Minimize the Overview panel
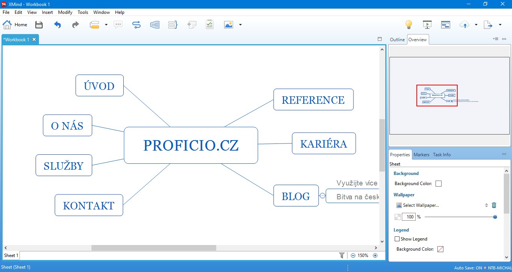This screenshot has width=512, height=272. point(504,39)
